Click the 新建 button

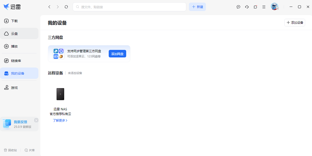click(197, 7)
